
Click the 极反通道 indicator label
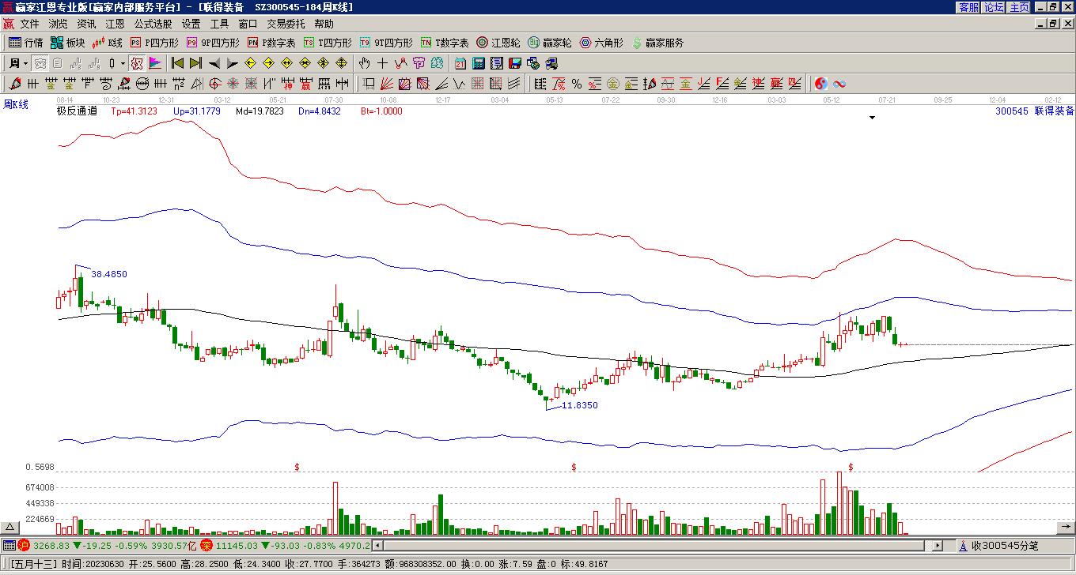coord(77,111)
